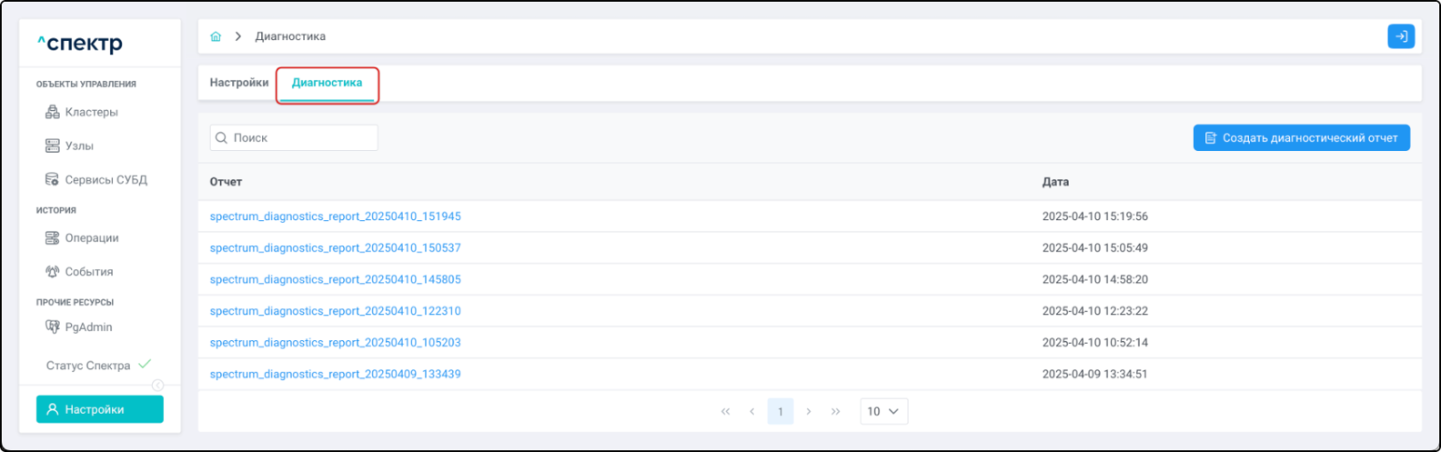This screenshot has height=452, width=1441.
Task: Select the Диагностика tab
Action: click(x=327, y=83)
